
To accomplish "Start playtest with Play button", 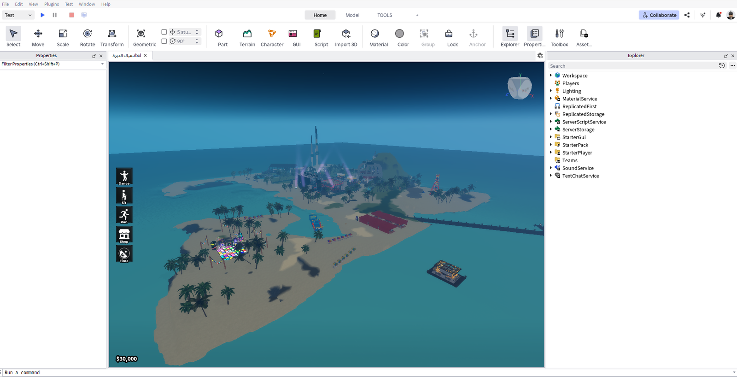I will click(x=42, y=15).
